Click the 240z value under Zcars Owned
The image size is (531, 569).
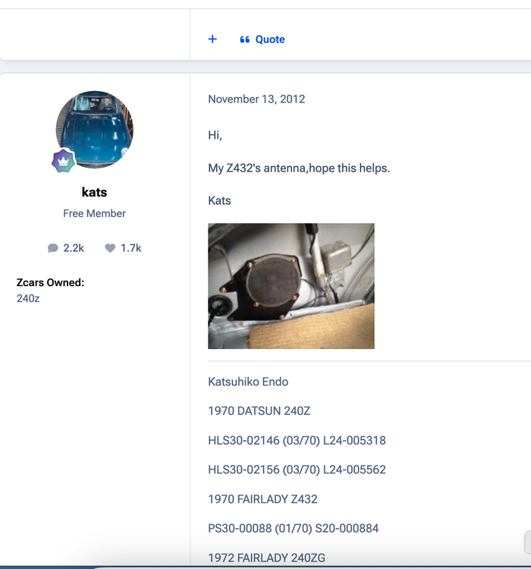pos(27,298)
